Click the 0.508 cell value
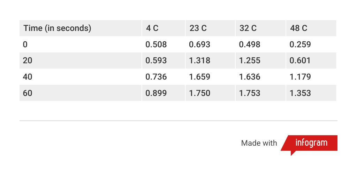 tap(156, 44)
